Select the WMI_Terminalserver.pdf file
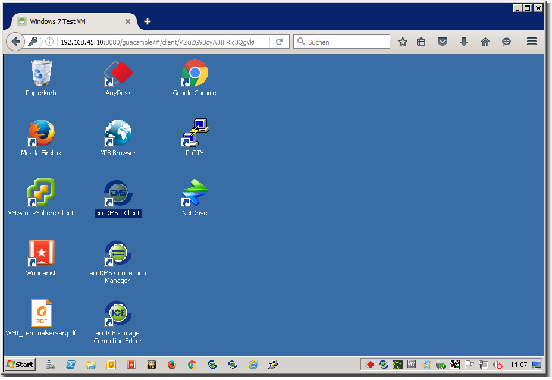Image resolution: width=552 pixels, height=380 pixels. (x=41, y=314)
